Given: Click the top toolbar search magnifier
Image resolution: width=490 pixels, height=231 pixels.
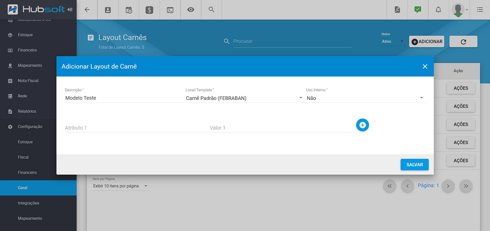Looking at the screenshot, I should 211,9.
